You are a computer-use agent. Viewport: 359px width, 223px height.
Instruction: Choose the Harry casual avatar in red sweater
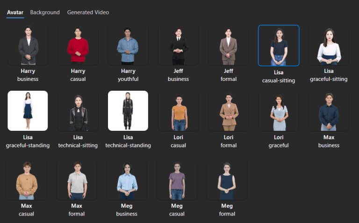tap(78, 45)
